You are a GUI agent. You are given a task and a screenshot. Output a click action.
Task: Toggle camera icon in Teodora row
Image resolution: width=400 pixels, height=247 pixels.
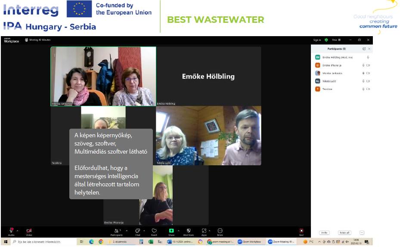pyautogui.click(x=368, y=89)
